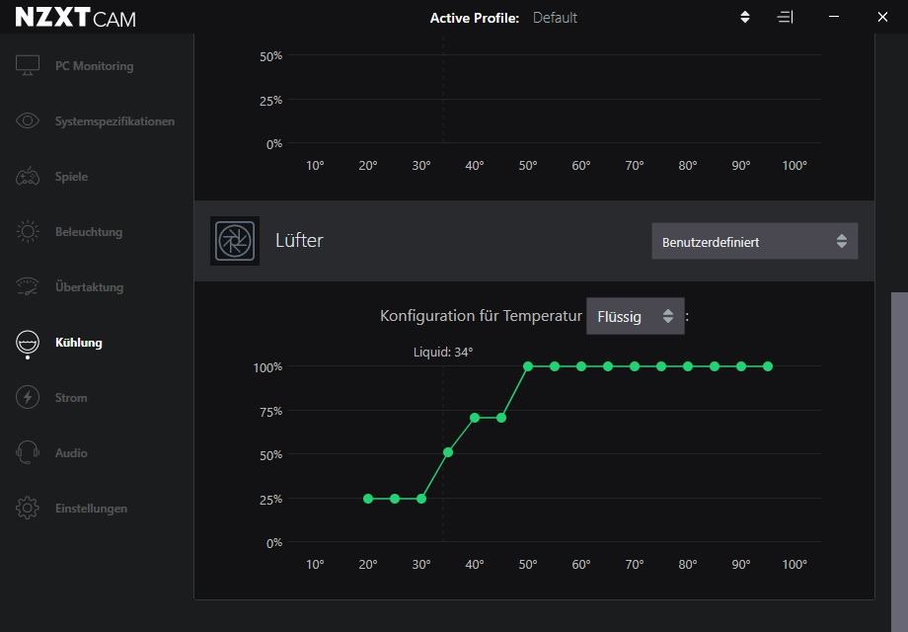Click the Konfiguration für Temperatur label
This screenshot has width=908, height=632.
(481, 316)
